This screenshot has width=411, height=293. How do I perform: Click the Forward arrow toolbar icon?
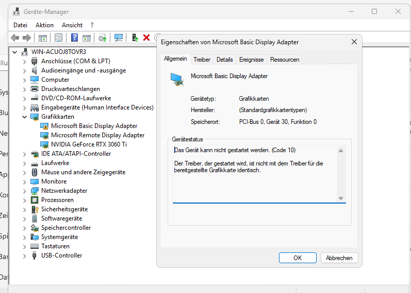(27, 38)
